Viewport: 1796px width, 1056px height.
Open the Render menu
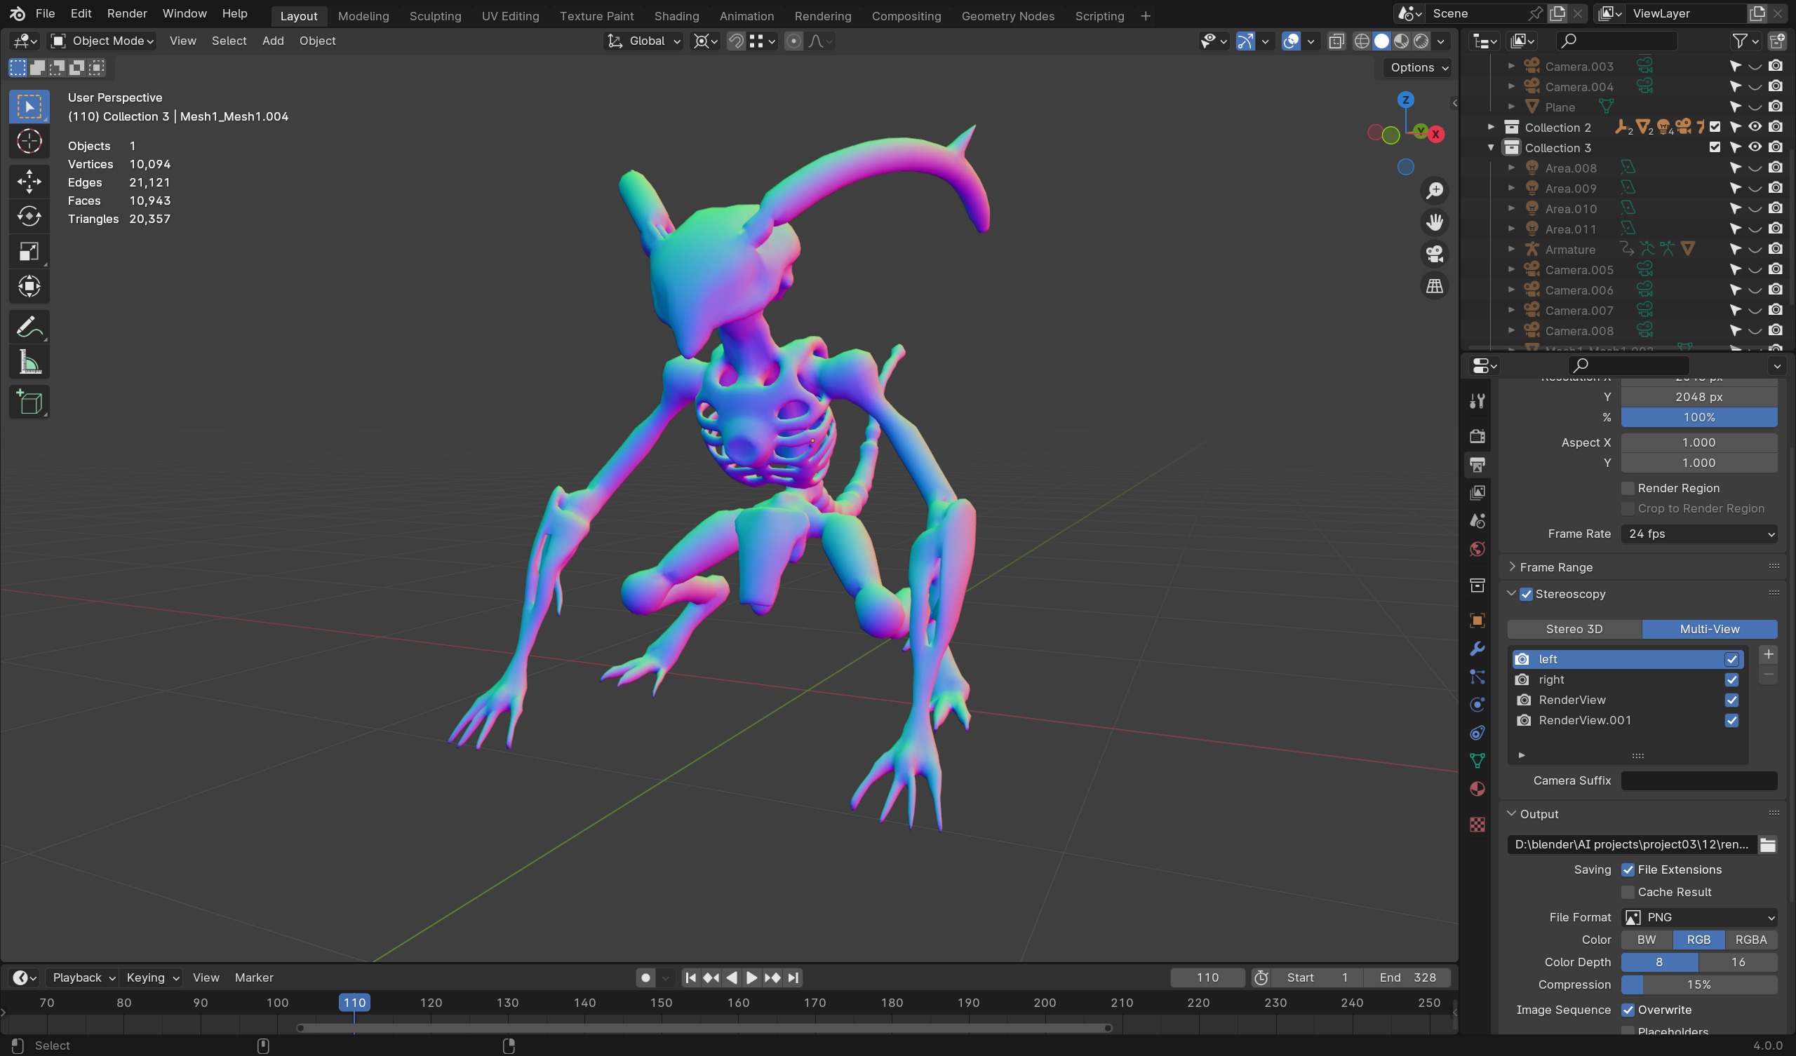pyautogui.click(x=127, y=13)
